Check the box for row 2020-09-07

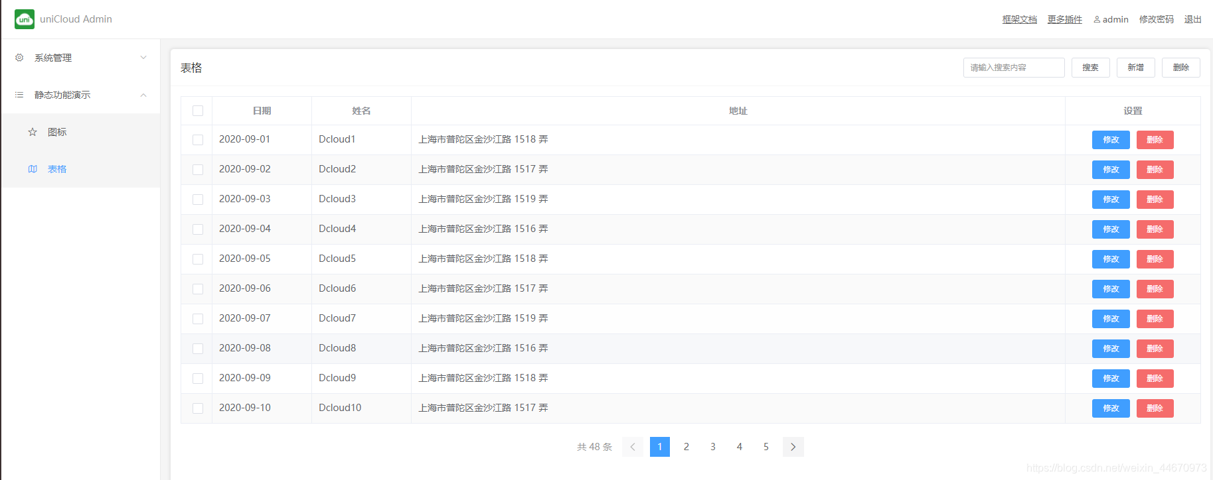(x=198, y=319)
